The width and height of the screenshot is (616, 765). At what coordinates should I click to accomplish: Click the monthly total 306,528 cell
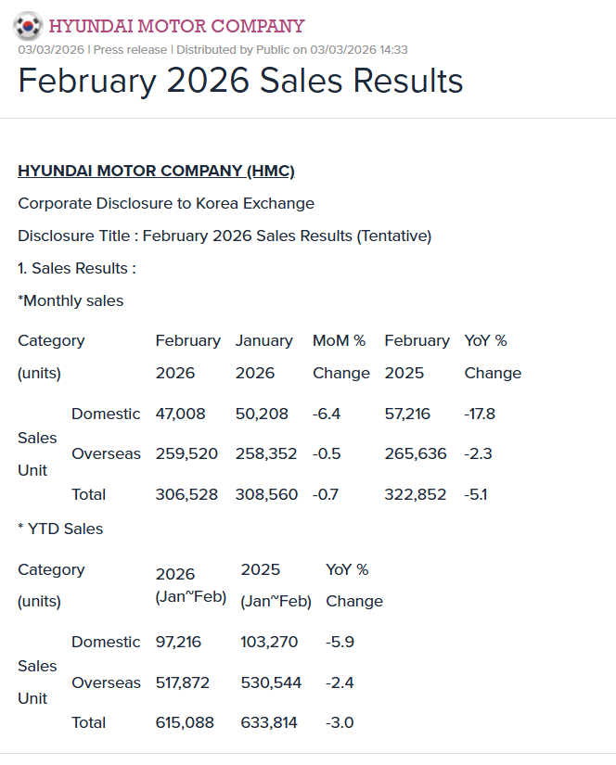pos(186,494)
